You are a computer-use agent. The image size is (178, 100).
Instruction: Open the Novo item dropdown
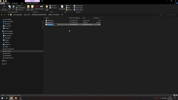coord(53,6)
